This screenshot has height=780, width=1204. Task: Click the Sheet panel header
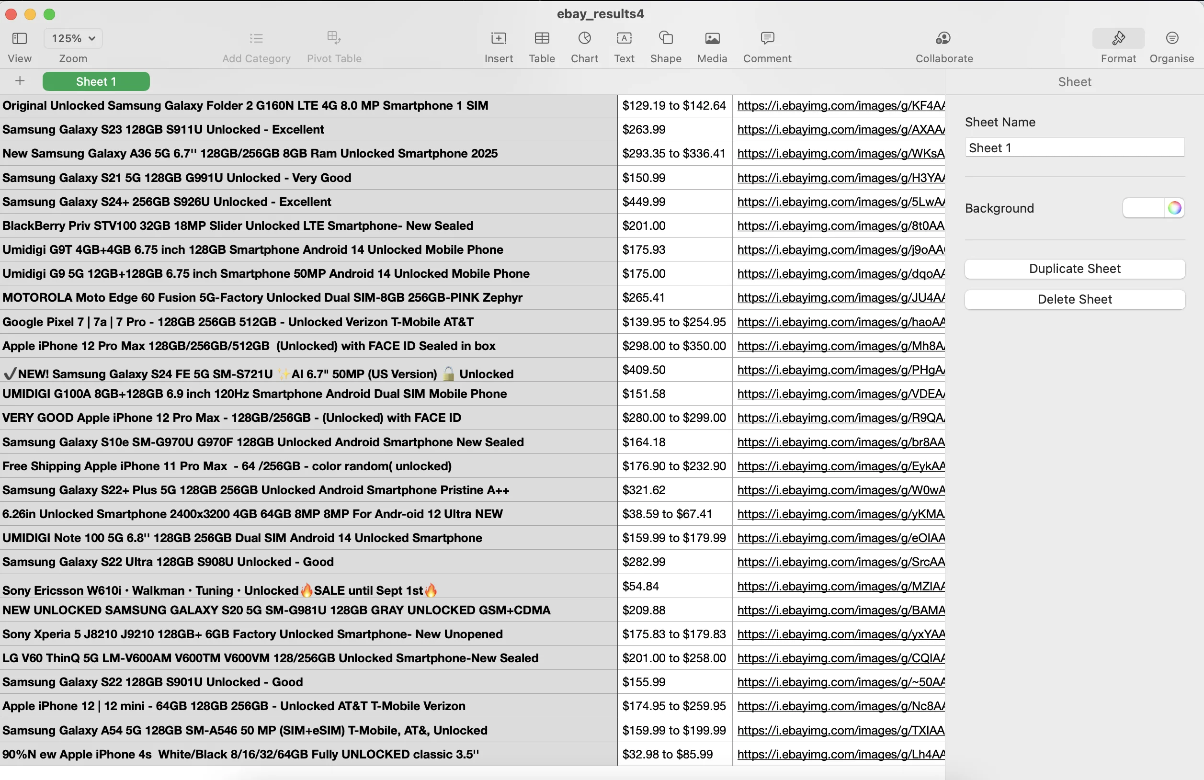1075,81
